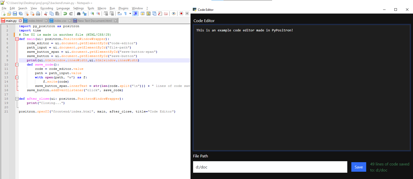This screenshot has width=413, height=179.
Task: Click the Open file folder icon
Action: click(9, 14)
